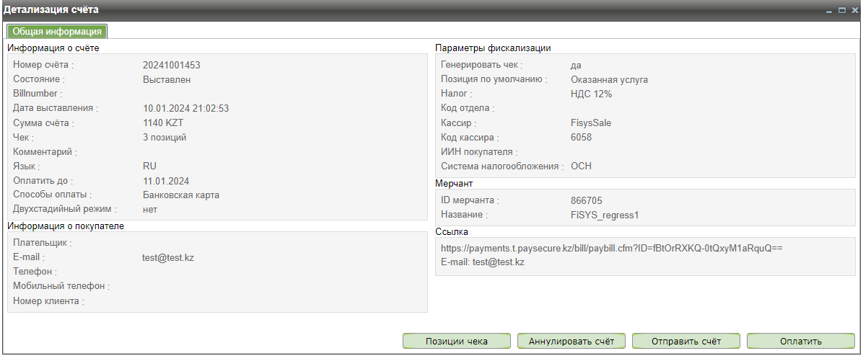
Task: Minimize the Детализация счёта window
Action: point(830,10)
